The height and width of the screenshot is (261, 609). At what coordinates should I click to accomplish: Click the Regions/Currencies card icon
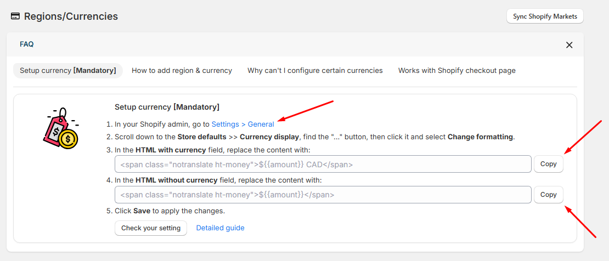click(x=15, y=16)
